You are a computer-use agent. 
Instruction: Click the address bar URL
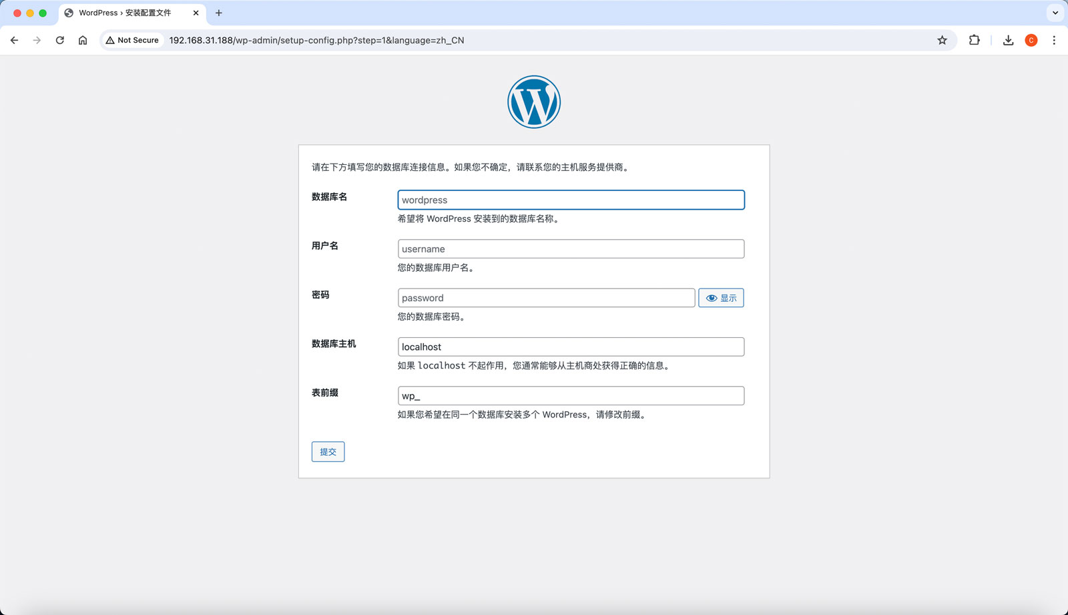(x=316, y=40)
